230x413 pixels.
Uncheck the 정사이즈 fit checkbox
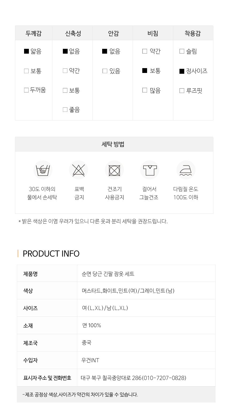182,71
